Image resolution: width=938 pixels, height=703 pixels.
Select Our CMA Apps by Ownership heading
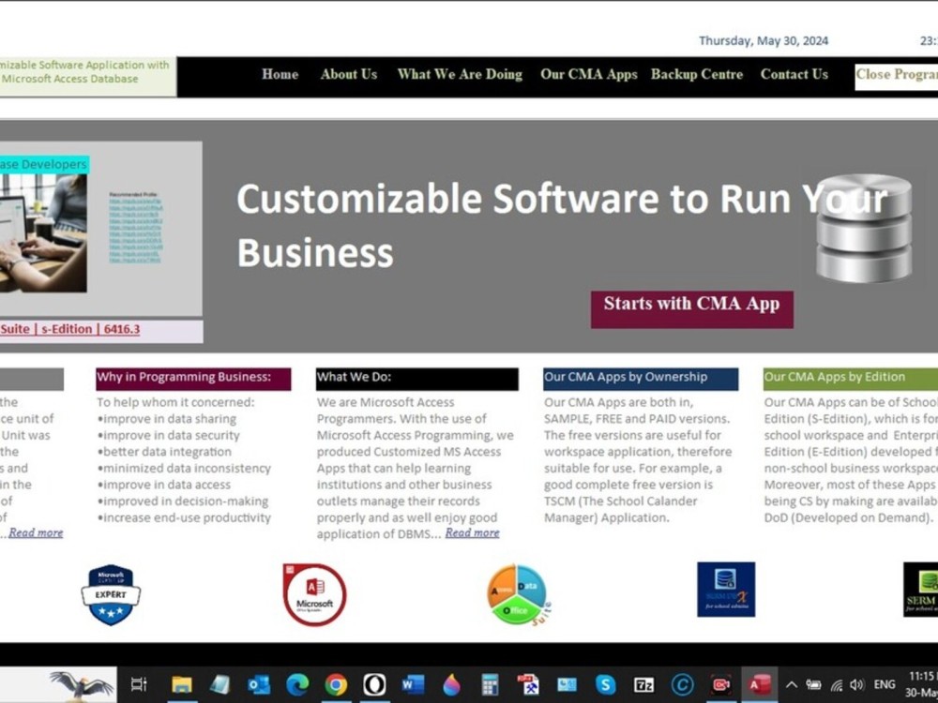pos(641,379)
